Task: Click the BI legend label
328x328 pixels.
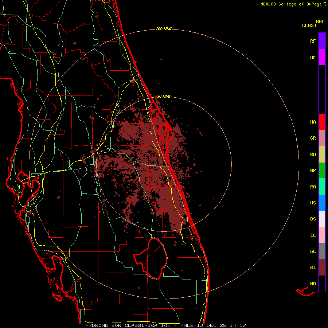Action: 313,268
